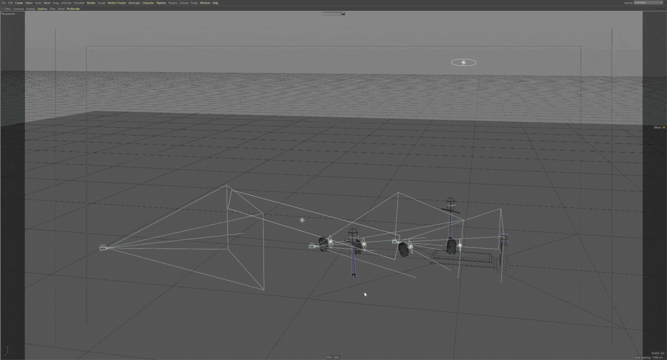The image size is (667, 360).
Task: Open the viewport Cameras menu
Action: coord(18,9)
